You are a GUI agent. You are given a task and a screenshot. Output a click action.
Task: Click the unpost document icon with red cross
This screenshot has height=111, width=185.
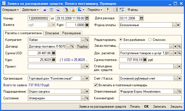[x=72, y=10]
